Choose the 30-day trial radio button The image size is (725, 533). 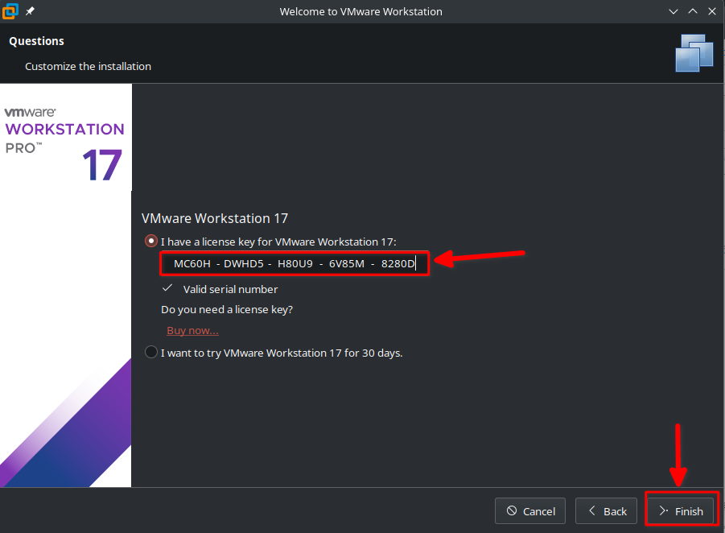(x=150, y=353)
